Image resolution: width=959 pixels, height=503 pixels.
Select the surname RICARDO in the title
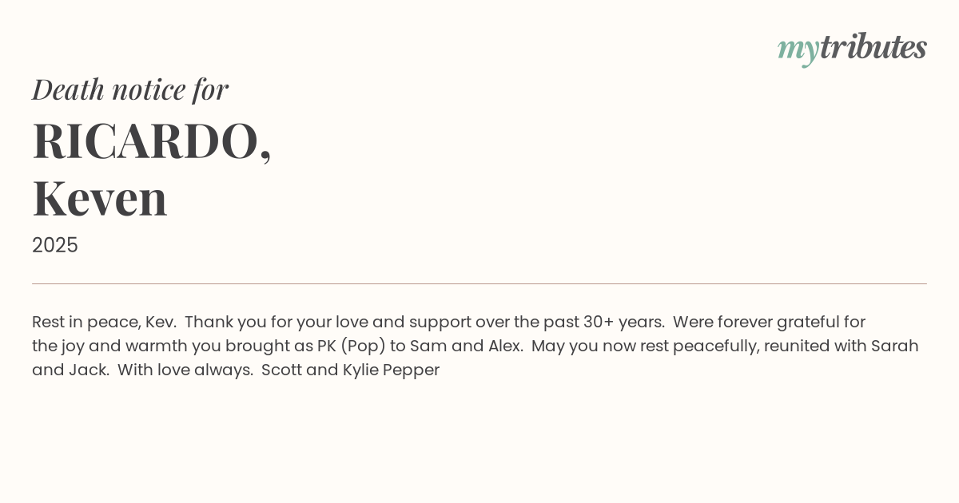click(146, 141)
